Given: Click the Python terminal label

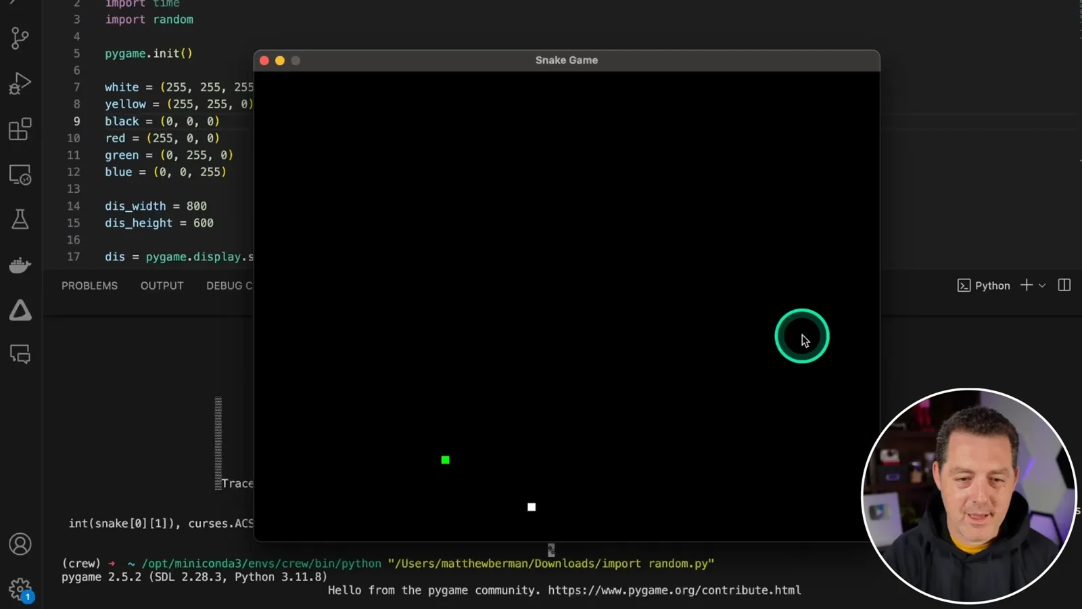Looking at the screenshot, I should pyautogui.click(x=992, y=286).
